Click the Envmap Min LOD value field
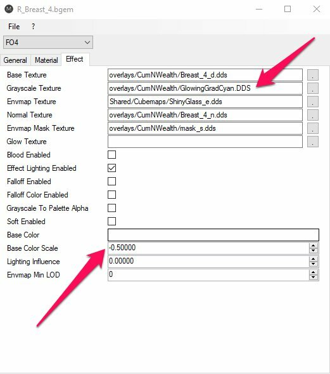Viewport: 330px width, 374px height. [208, 275]
